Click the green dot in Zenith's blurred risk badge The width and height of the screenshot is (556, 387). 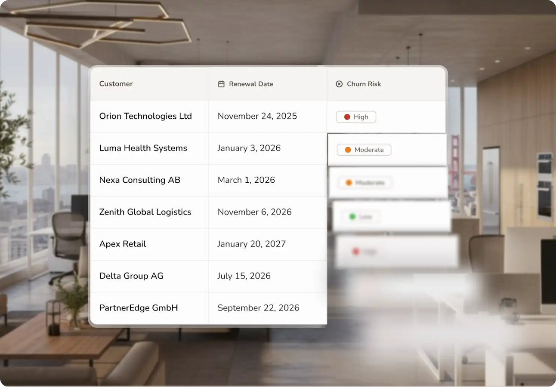click(352, 217)
